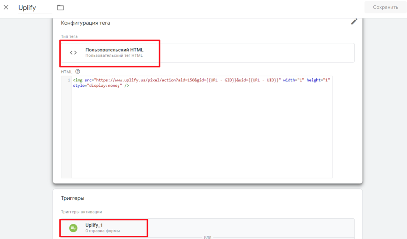Click the code brackets icon of tag type
Image resolution: width=407 pixels, height=239 pixels.
[73, 53]
